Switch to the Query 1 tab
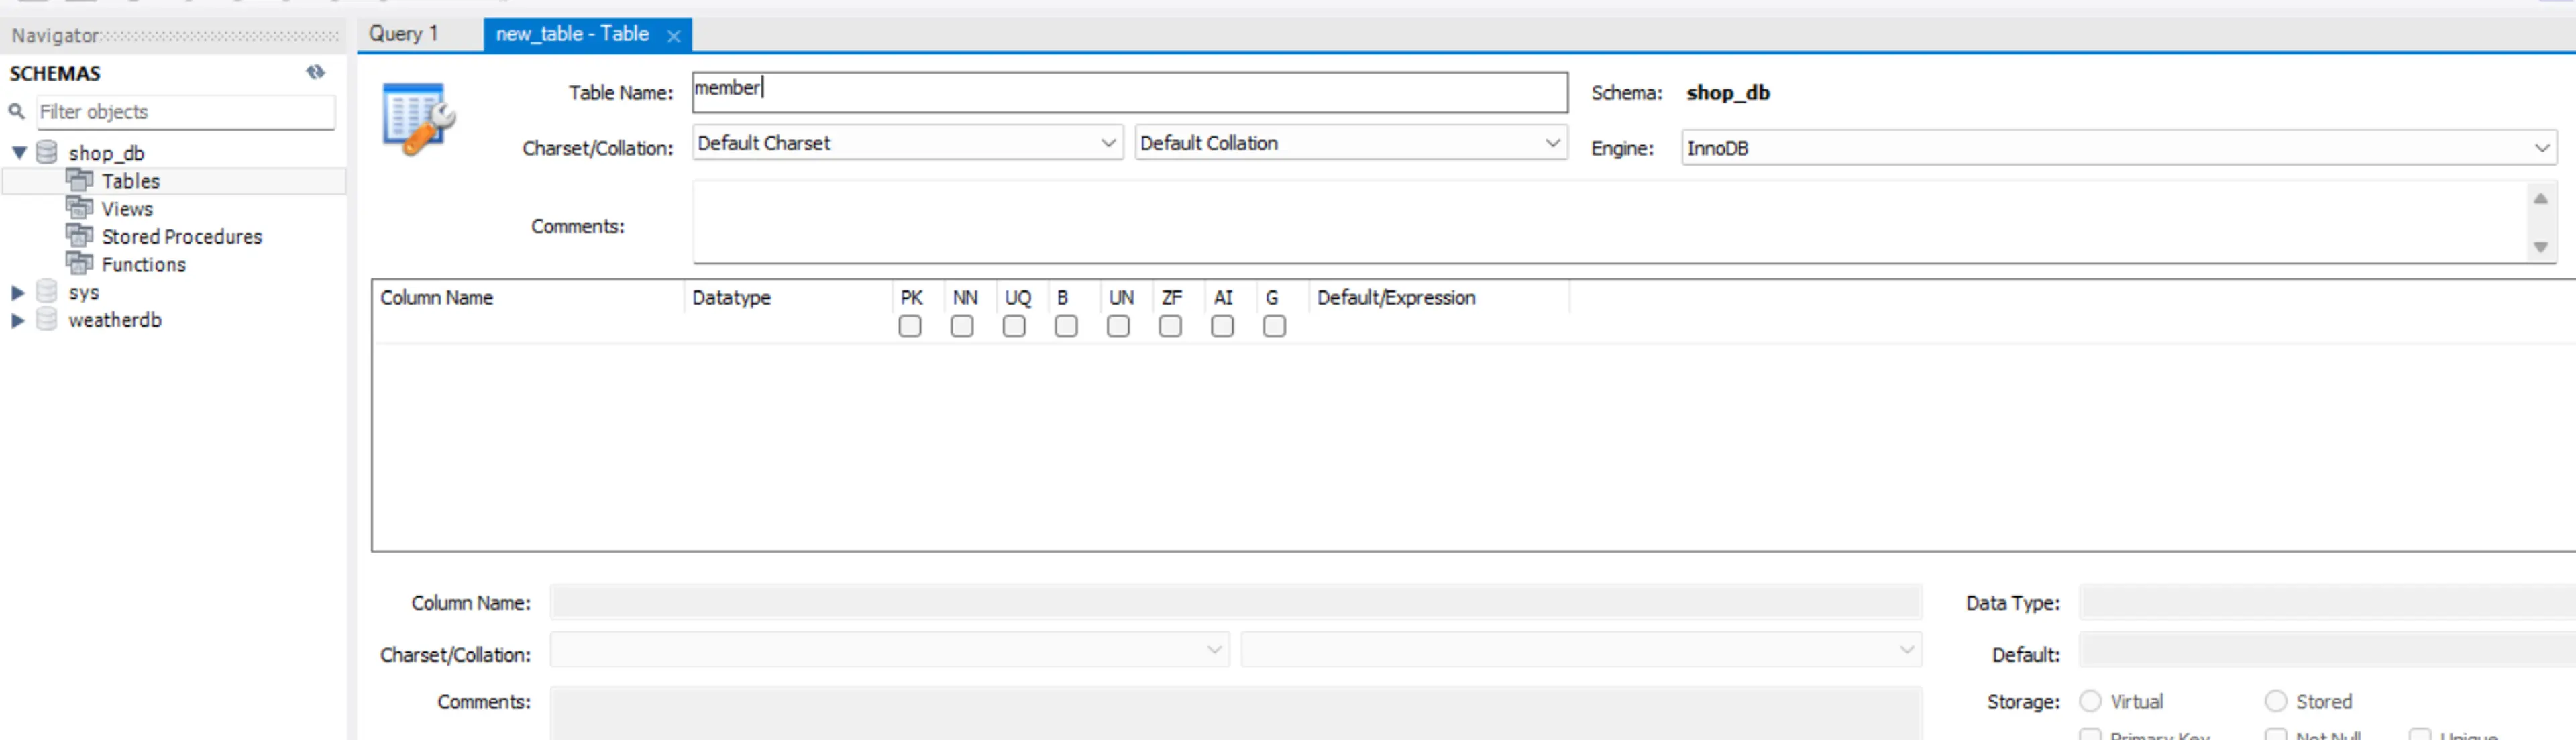This screenshot has height=740, width=2576. (419, 32)
